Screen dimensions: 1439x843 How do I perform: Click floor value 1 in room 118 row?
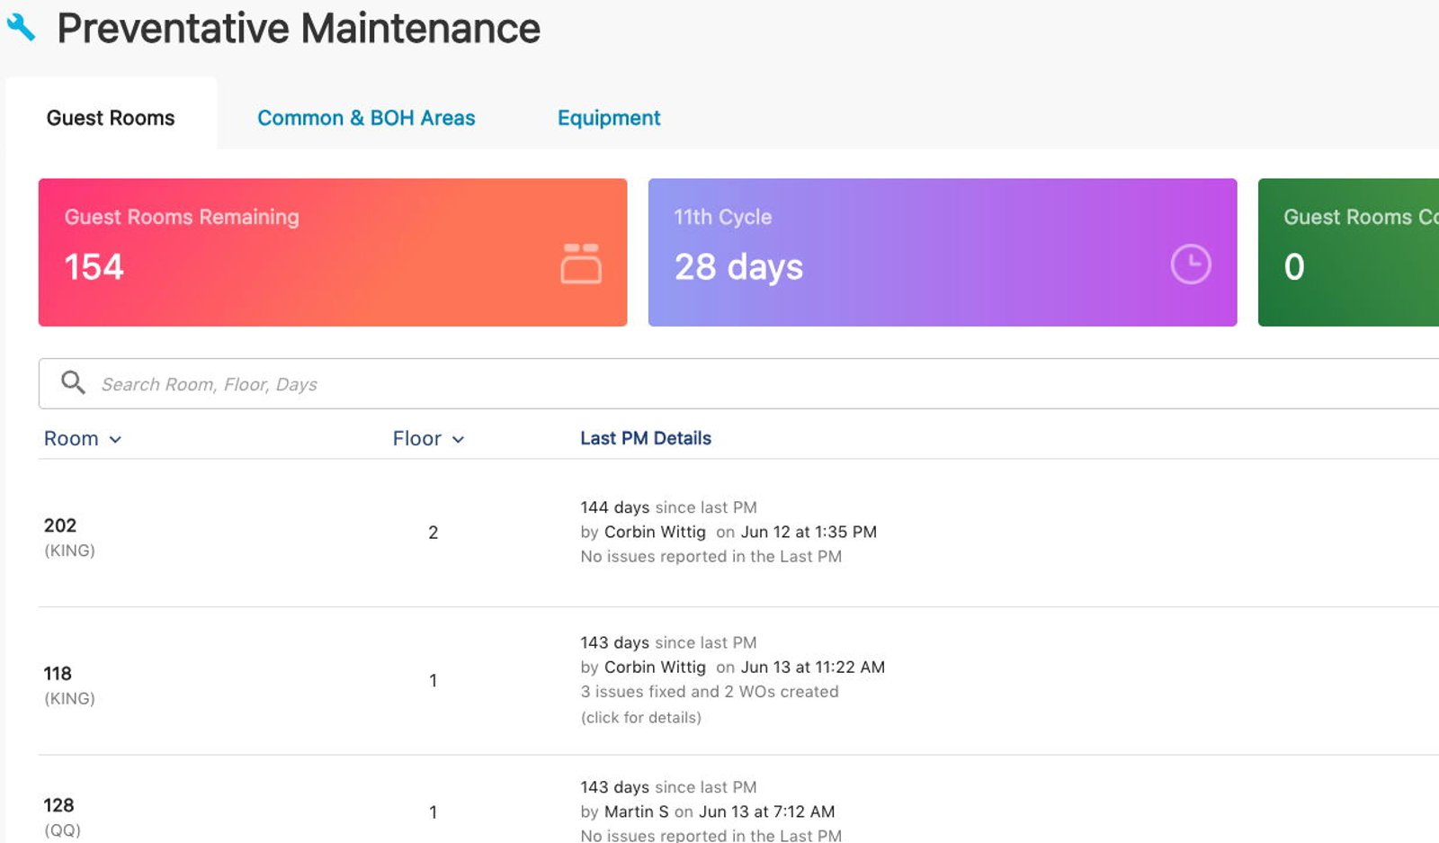tap(433, 681)
